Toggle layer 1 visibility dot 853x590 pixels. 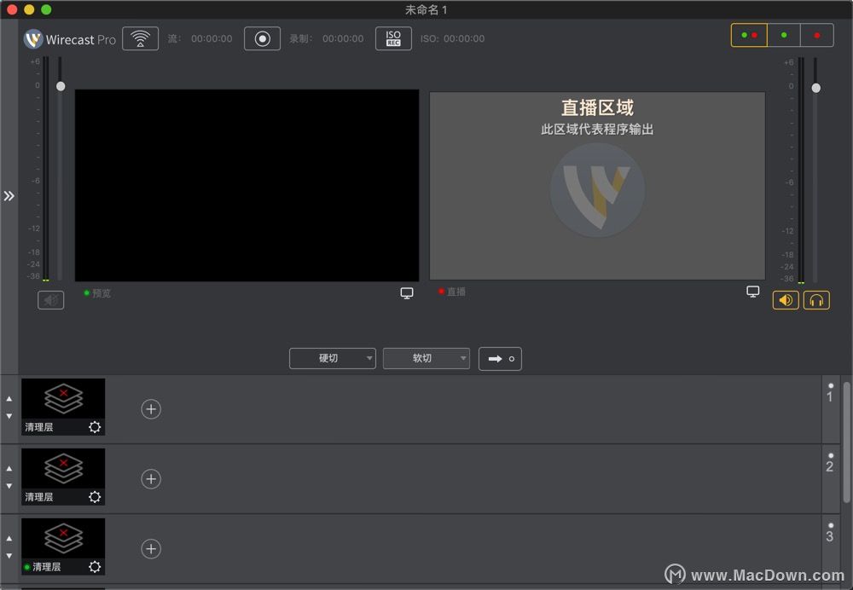[830, 385]
